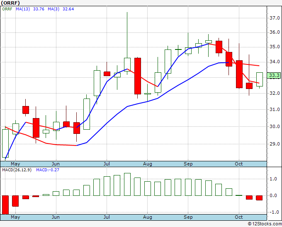Click the MACD(26,12,9) indicator label
Viewport: 282px width, 227px height.
pos(17,170)
